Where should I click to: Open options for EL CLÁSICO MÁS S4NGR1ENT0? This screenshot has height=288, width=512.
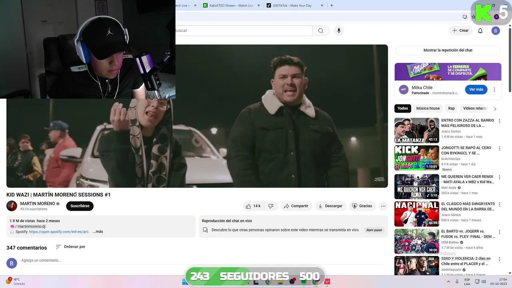point(499,205)
